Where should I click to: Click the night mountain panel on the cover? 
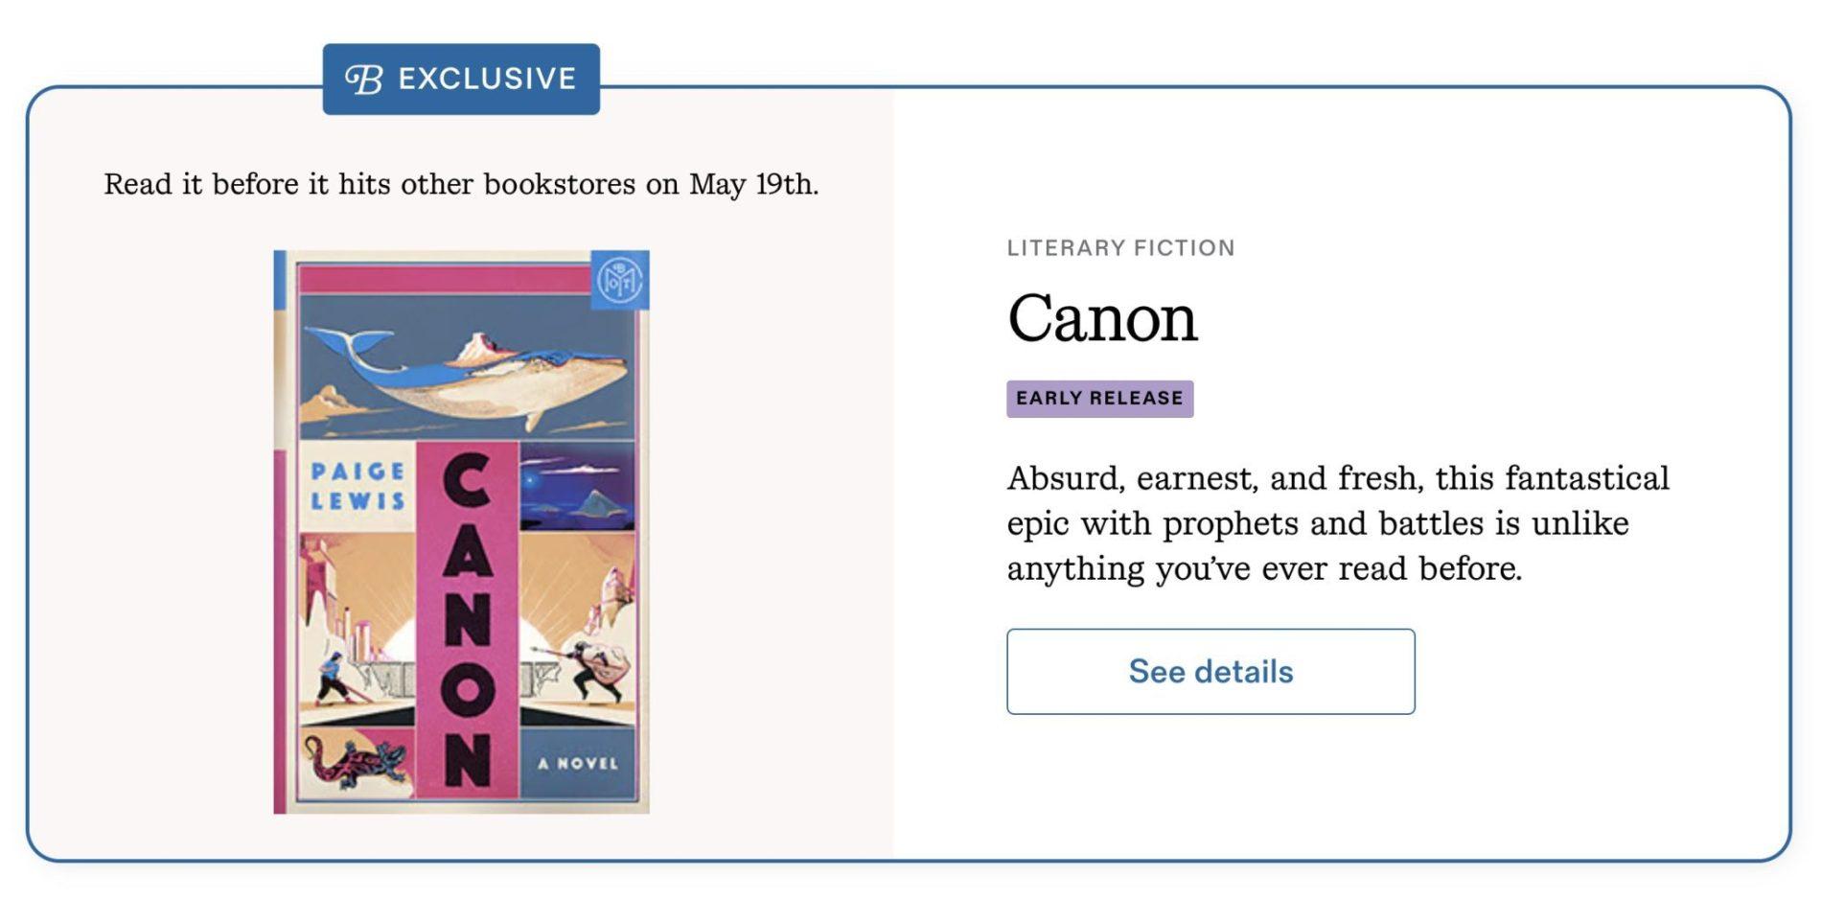point(577,487)
